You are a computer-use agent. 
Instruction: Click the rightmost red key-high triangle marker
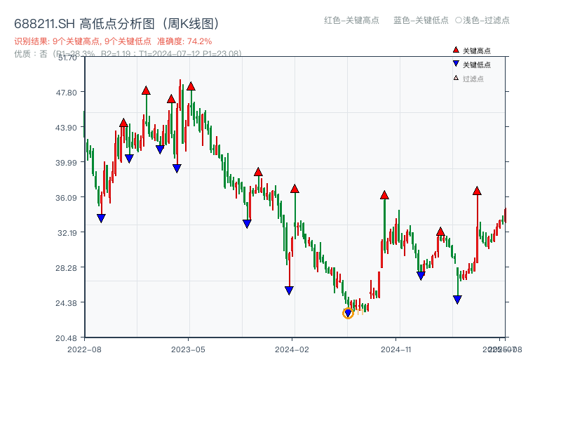click(478, 190)
